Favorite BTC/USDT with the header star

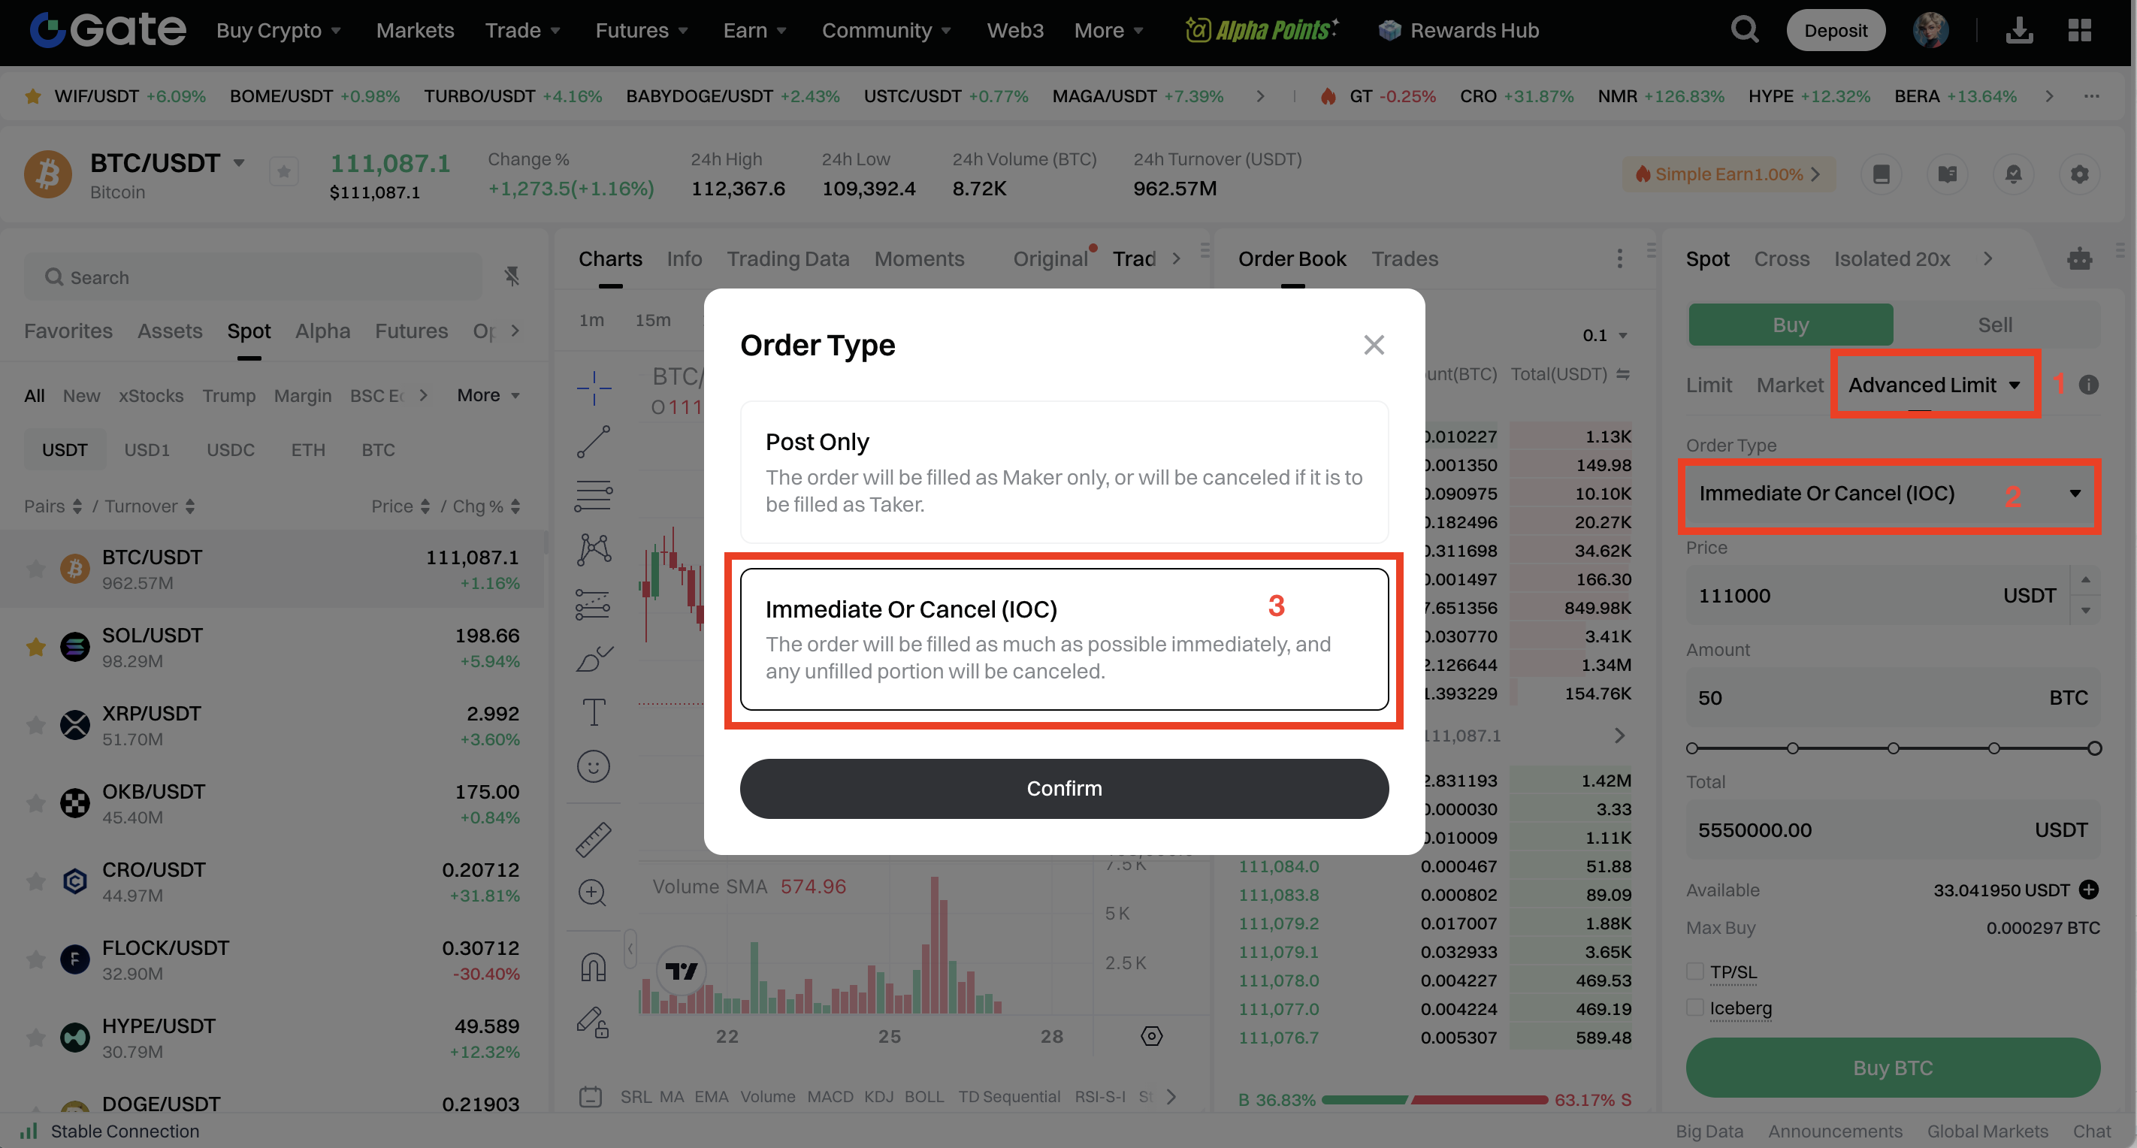point(284,172)
